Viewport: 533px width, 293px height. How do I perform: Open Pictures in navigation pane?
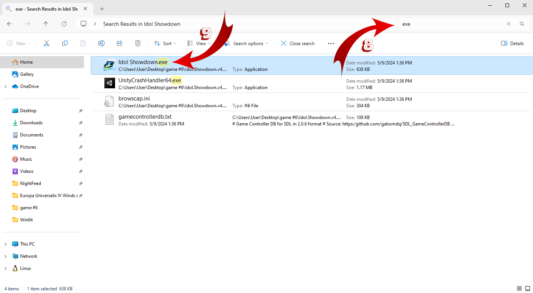coord(42,147)
